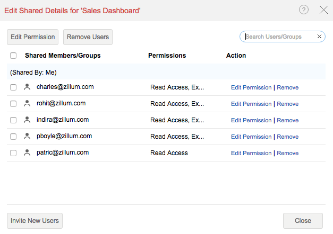Tick the select-all checkbox in the header
This screenshot has height=234, width=333.
(13, 56)
